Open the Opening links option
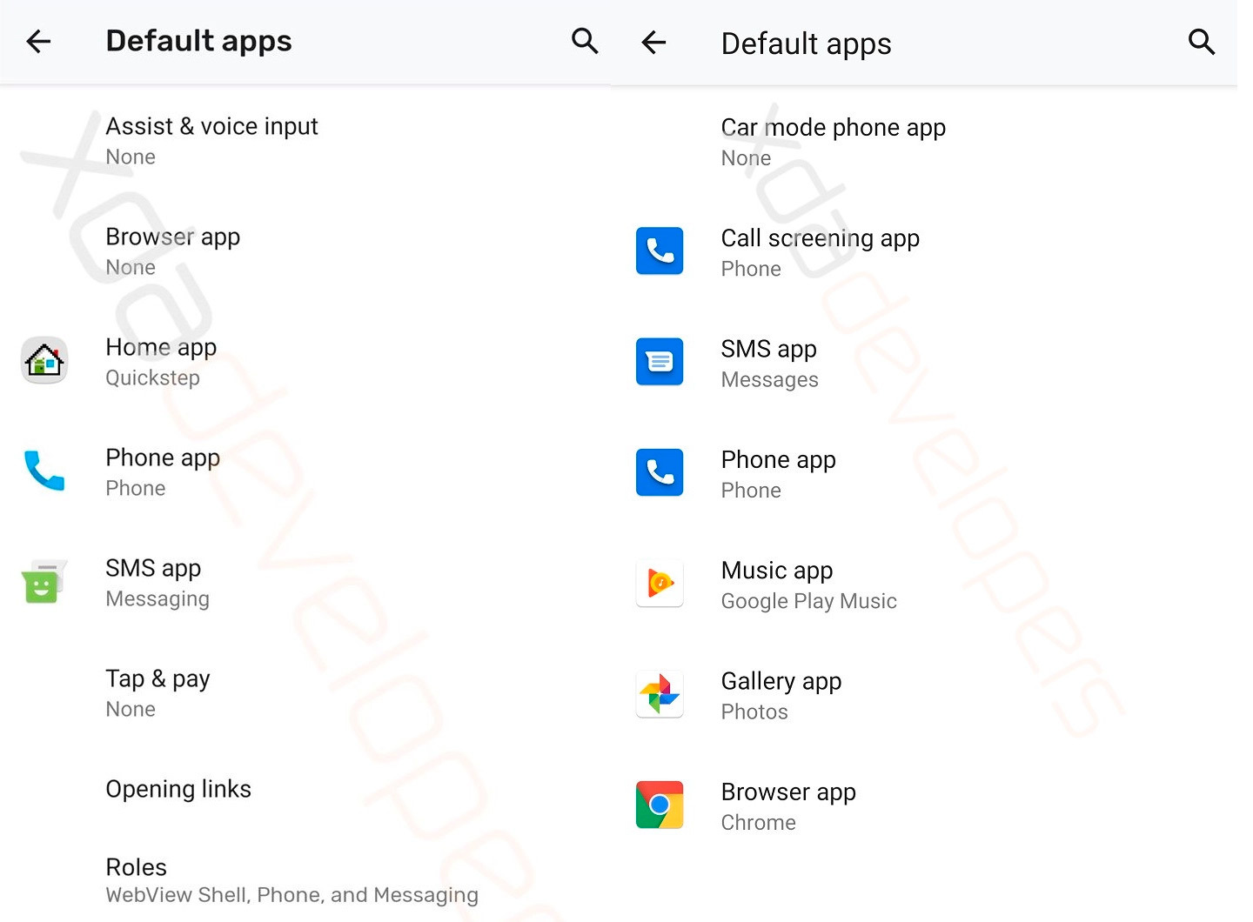 (305, 789)
